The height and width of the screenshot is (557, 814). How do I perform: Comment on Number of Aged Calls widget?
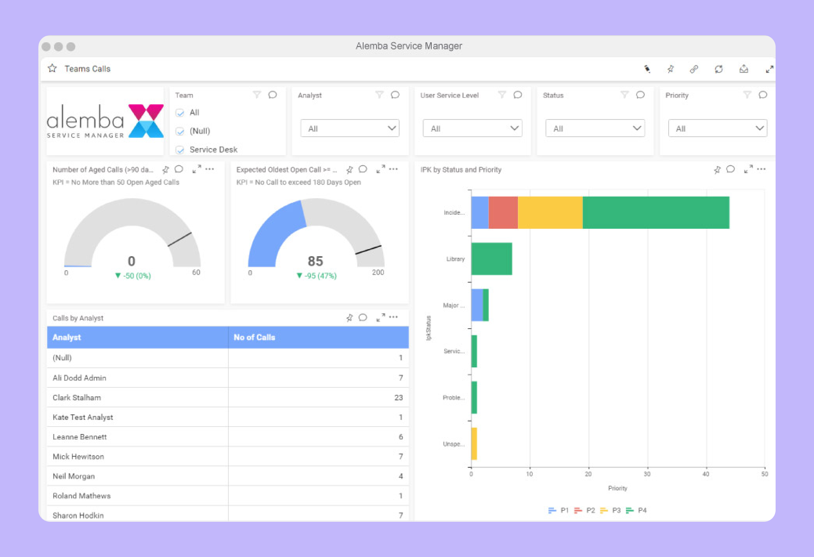(x=179, y=169)
